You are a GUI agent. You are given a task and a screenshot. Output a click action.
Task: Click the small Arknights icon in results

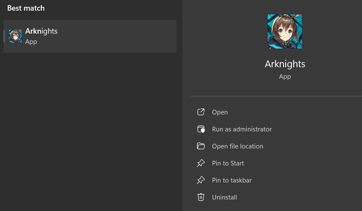tap(15, 36)
